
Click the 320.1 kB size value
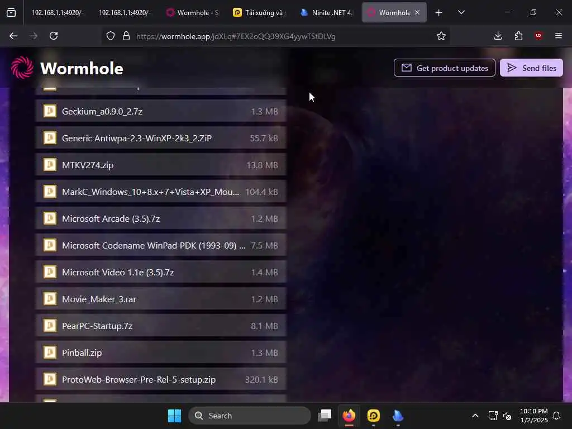click(261, 379)
